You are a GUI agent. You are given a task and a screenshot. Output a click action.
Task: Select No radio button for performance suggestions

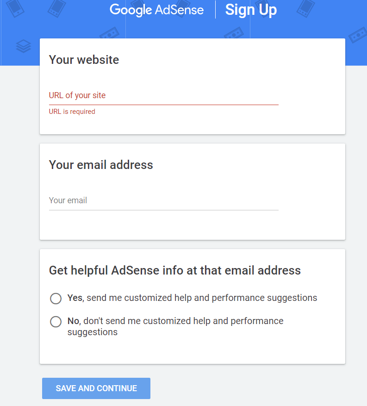tap(56, 322)
